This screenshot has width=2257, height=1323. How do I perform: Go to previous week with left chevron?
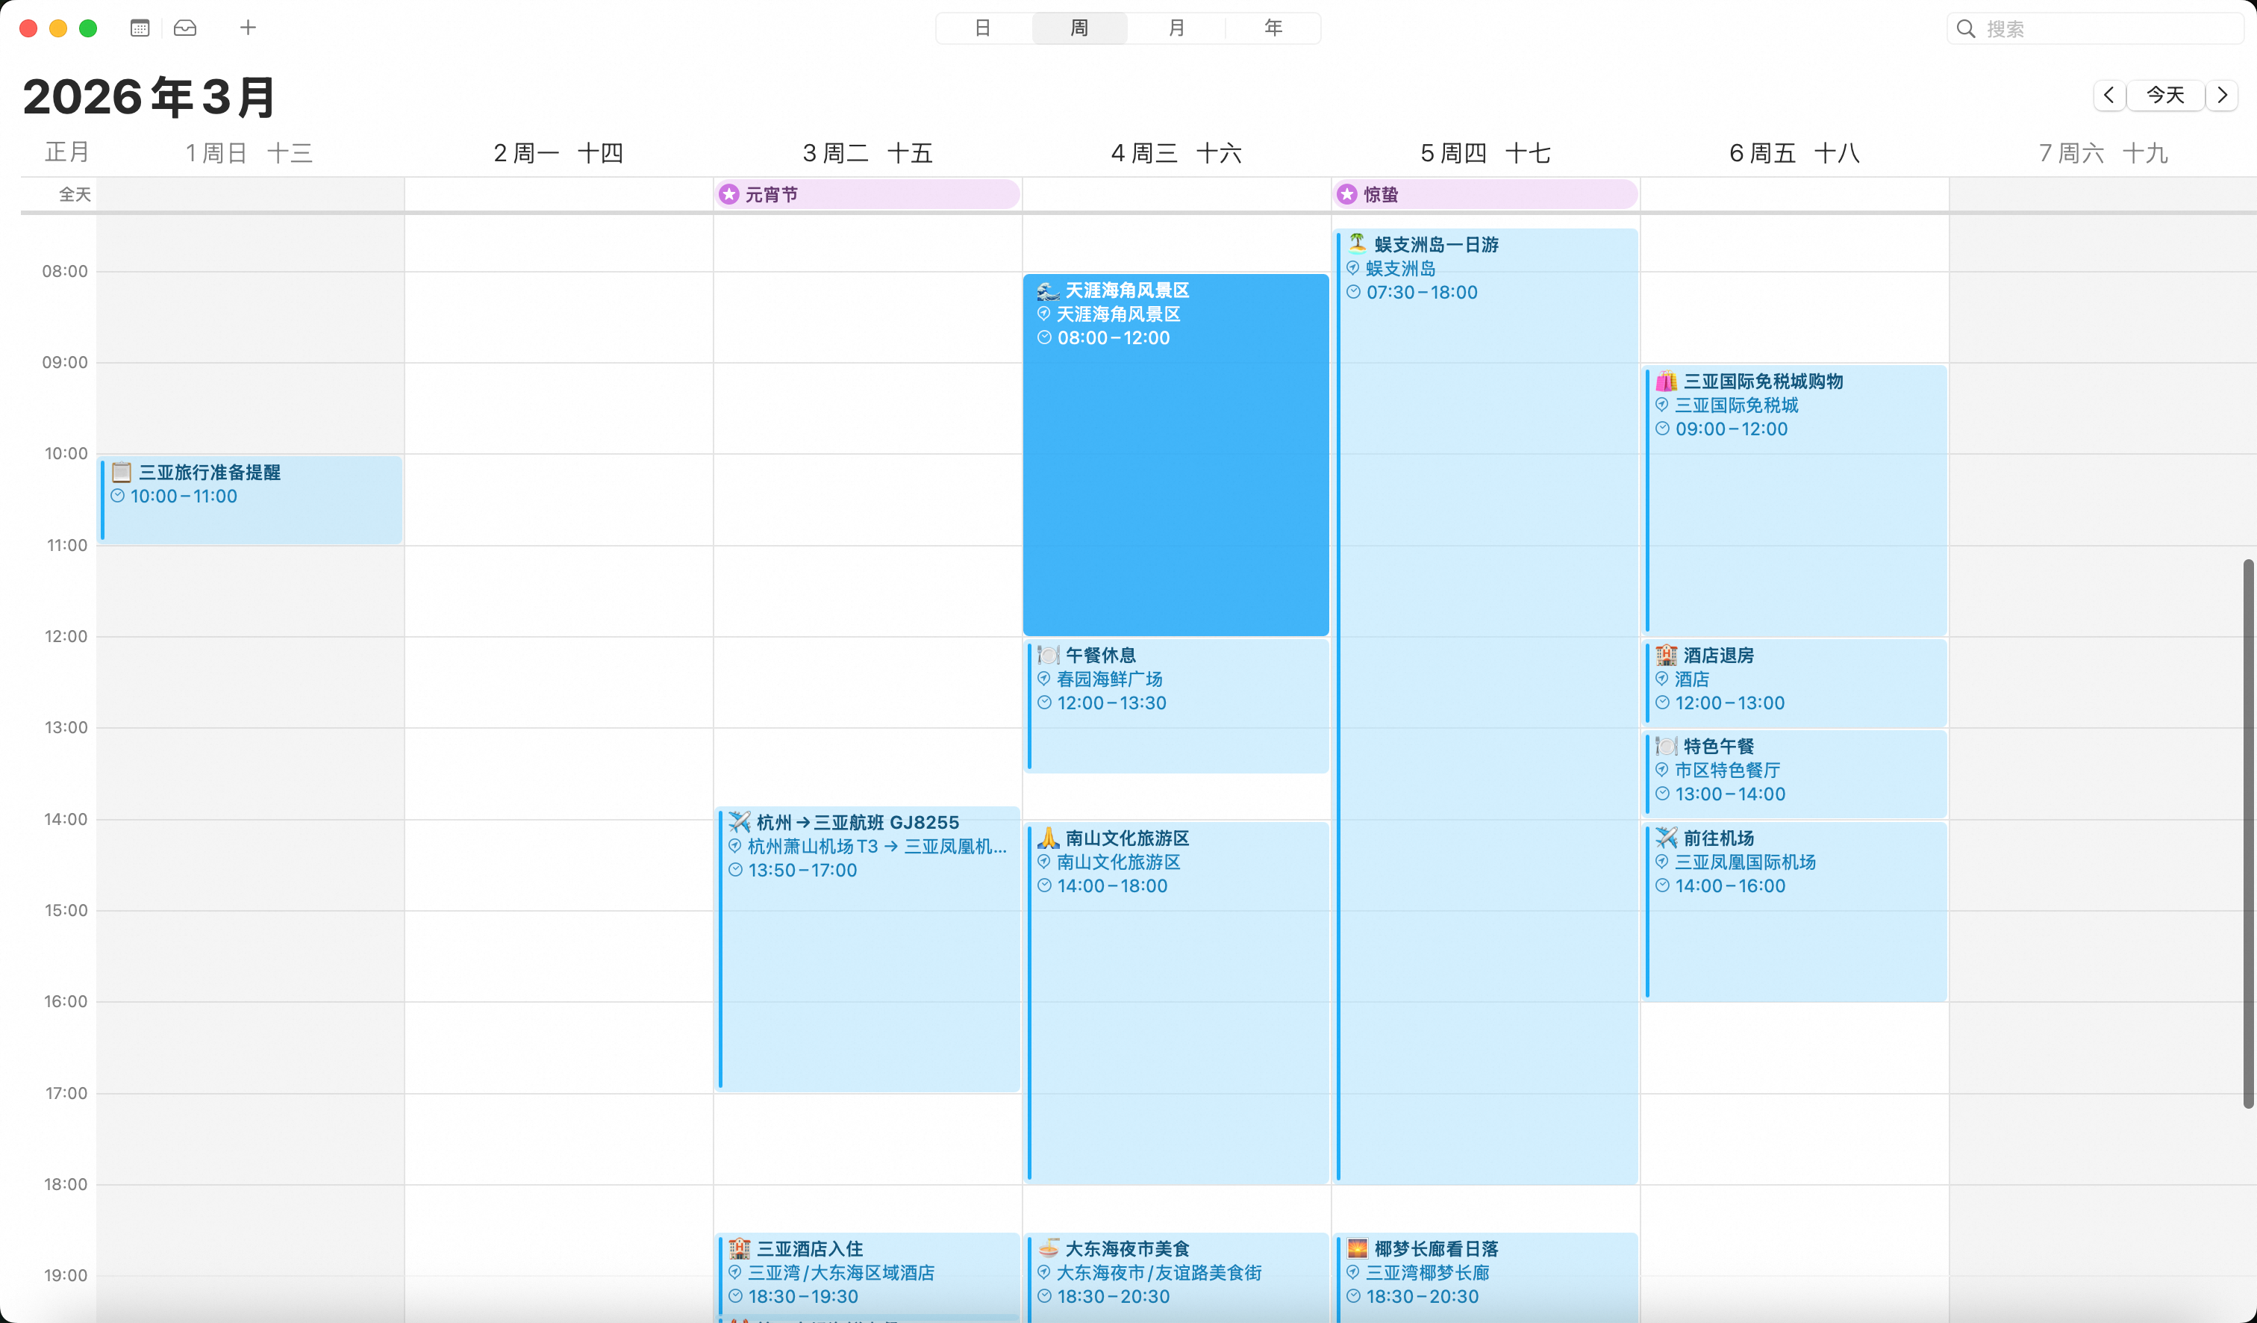pyautogui.click(x=2109, y=95)
